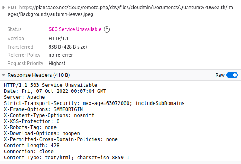Viewport: 241px width, 164px height.
Task: Click the 503 Service Unavailable status
Action: (75, 29)
